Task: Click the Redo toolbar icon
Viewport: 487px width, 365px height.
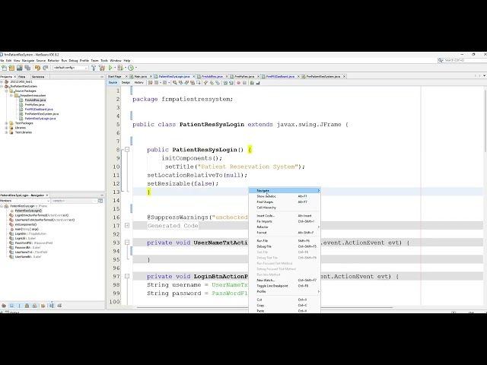Action: point(46,68)
